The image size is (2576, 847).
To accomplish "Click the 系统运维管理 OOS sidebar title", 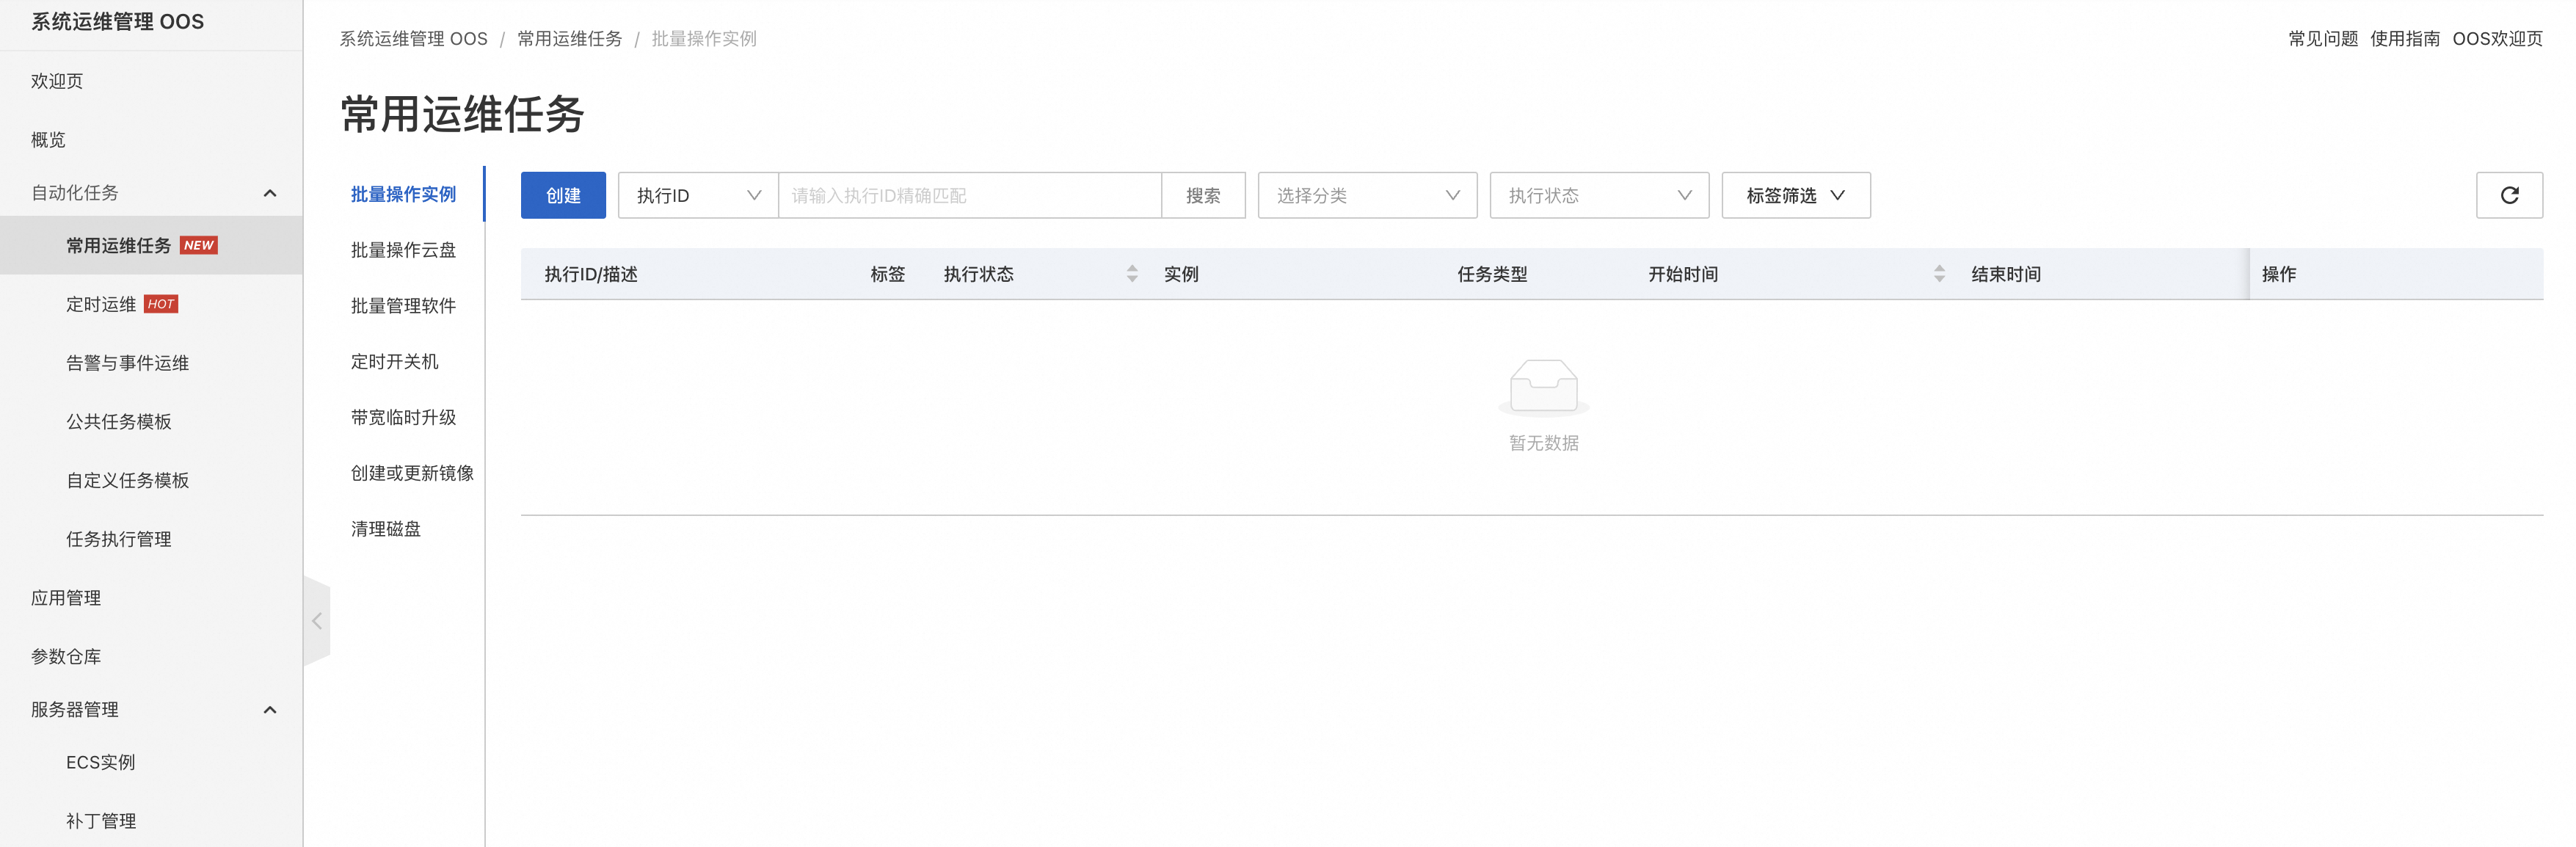I will click(x=117, y=21).
